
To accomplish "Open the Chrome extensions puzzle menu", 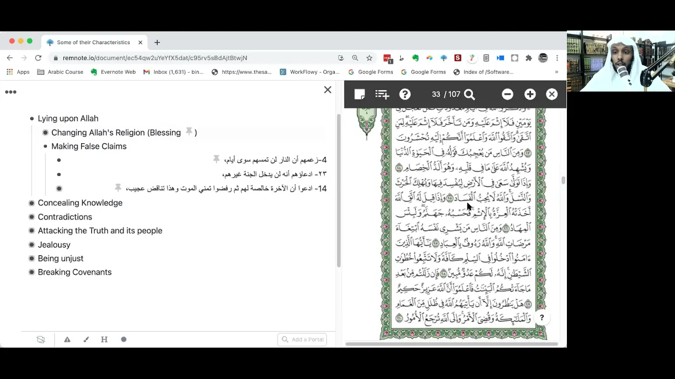I will click(528, 58).
